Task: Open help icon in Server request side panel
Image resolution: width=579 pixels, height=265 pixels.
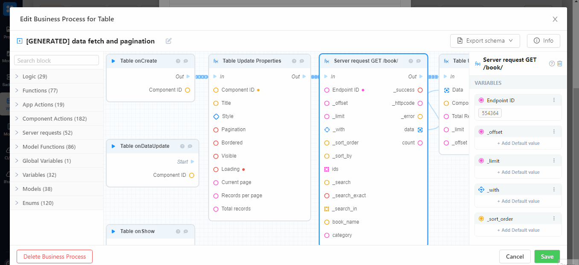Action: click(x=552, y=63)
